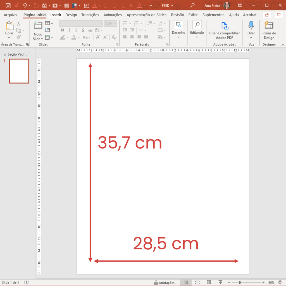Open the Inserir tab

(56, 15)
